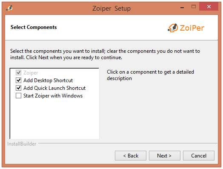Select the Start Zoiper with Windows label
The width and height of the screenshot is (223, 169).
pos(53,96)
